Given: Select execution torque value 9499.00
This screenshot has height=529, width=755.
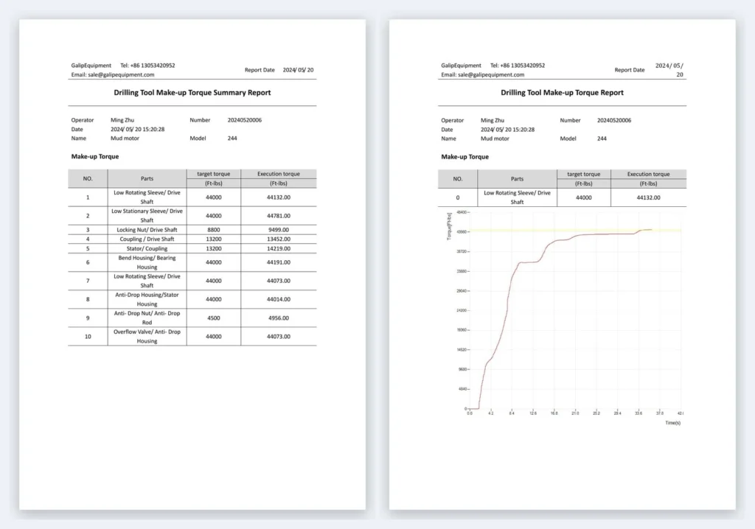Looking at the screenshot, I should [x=278, y=230].
